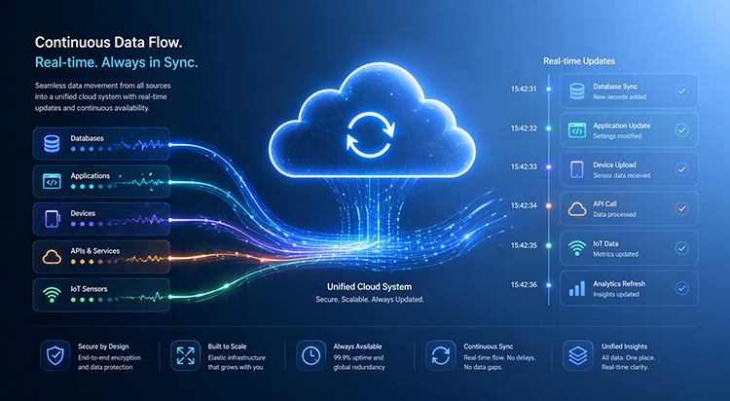This screenshot has width=730, height=401.
Task: Click the Databases stack icon
Action: 52,143
